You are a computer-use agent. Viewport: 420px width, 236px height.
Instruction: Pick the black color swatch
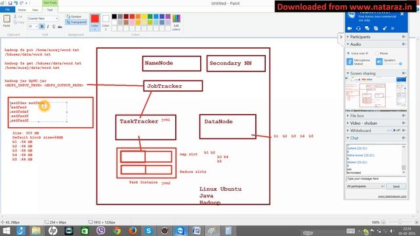point(114,16)
